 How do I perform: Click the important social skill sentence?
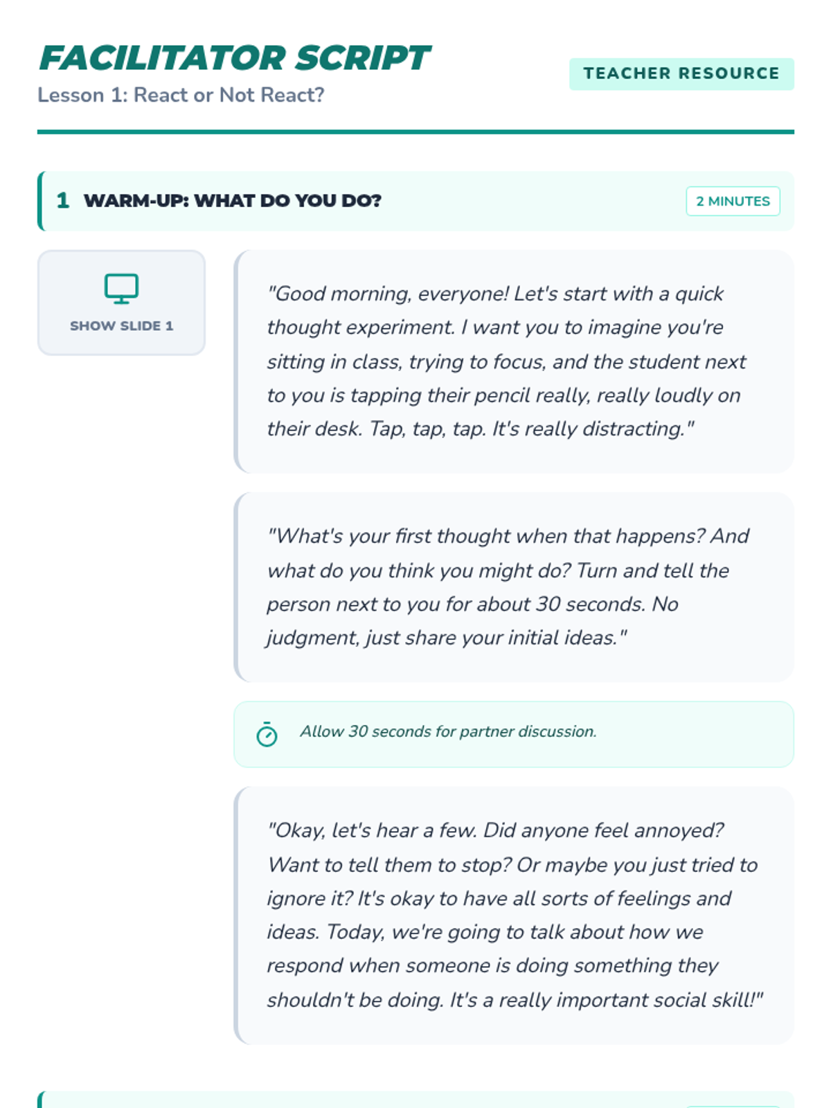click(x=606, y=1000)
